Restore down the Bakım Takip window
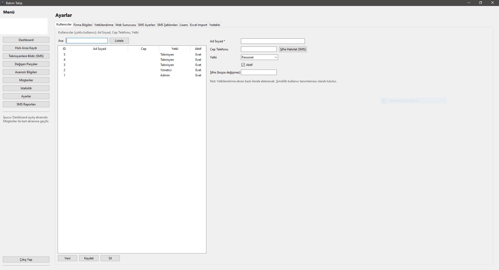 pos(481,3)
